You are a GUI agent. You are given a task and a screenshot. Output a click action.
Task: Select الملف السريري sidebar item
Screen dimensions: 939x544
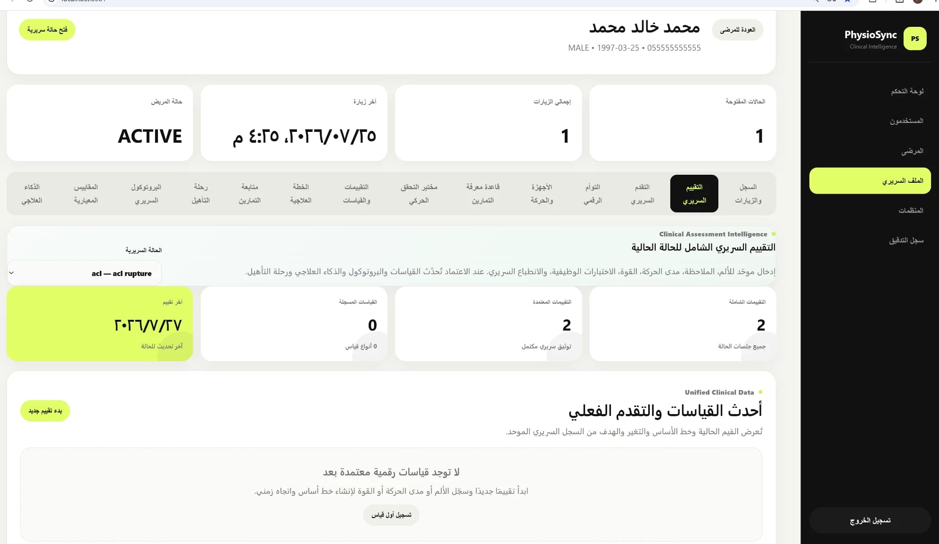coord(870,181)
